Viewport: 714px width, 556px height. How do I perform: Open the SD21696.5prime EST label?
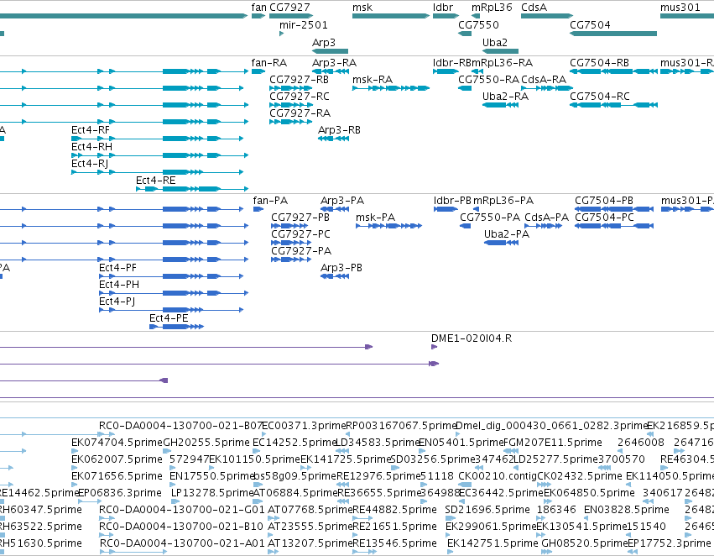[x=487, y=510]
